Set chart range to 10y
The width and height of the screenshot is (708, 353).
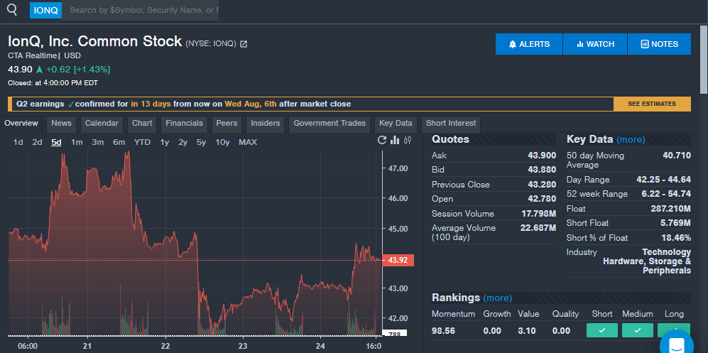coord(222,142)
